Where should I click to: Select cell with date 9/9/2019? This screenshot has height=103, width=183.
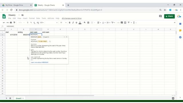pyautogui.click(x=23, y=35)
